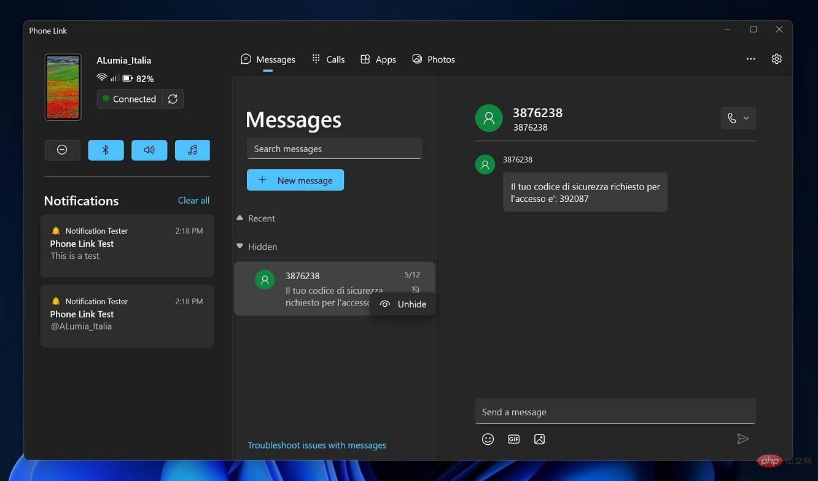Click the 5/12 date on conversation
This screenshot has height=481, width=818.
pos(412,275)
